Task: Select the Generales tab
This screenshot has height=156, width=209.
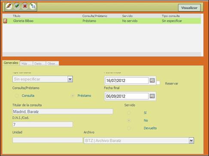Action: coord(11,63)
